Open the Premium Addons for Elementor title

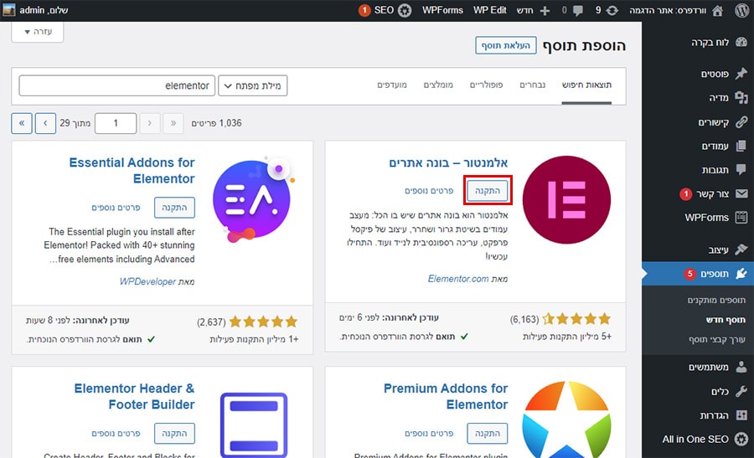tap(446, 397)
